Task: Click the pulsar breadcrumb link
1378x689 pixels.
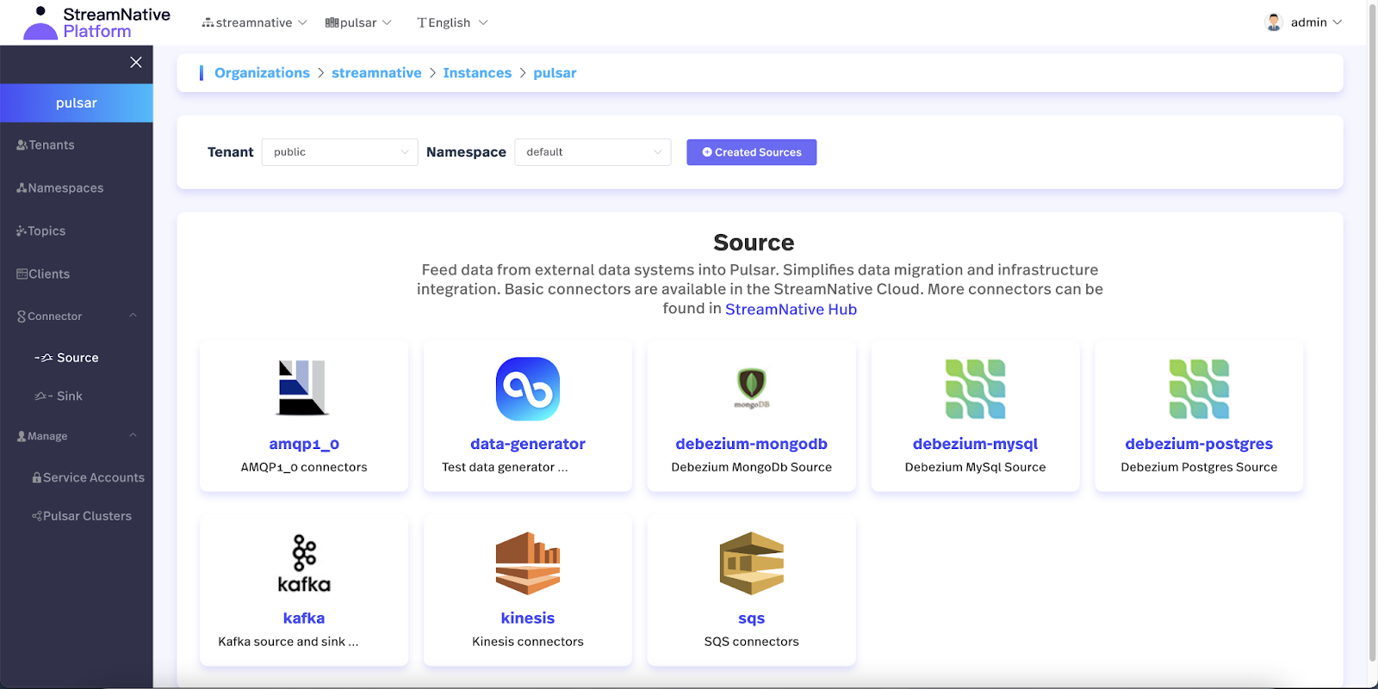Action: click(555, 73)
